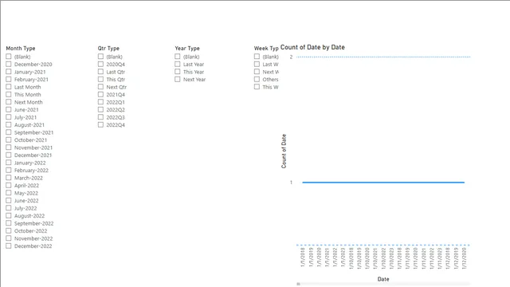The image size is (510, 287).
Task: Toggle the This Month checkbox
Action: tap(9, 94)
